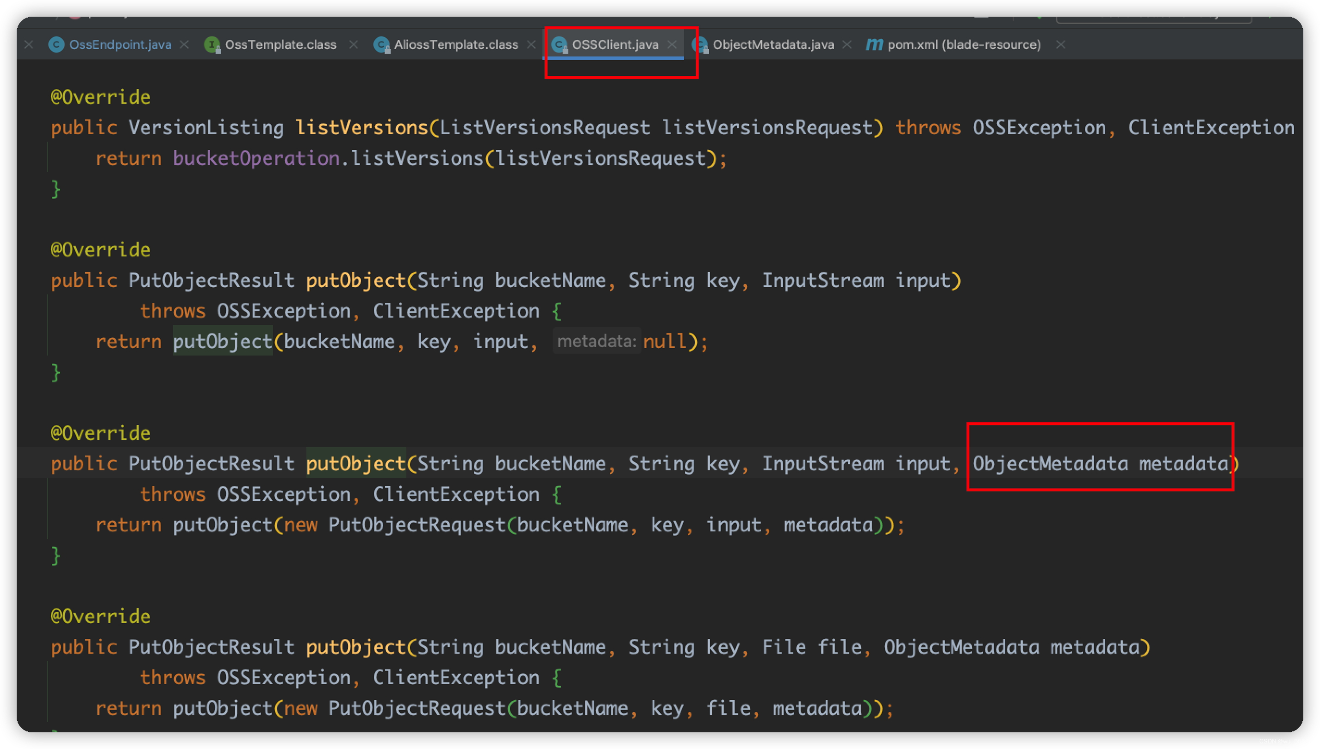Click PutObjectRequest with input argument

417,524
